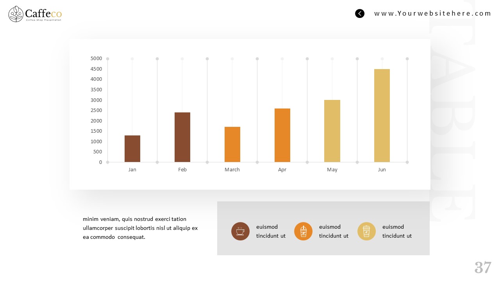Select the orange March bar
Image resolution: width=500 pixels, height=281 pixels.
232,144
